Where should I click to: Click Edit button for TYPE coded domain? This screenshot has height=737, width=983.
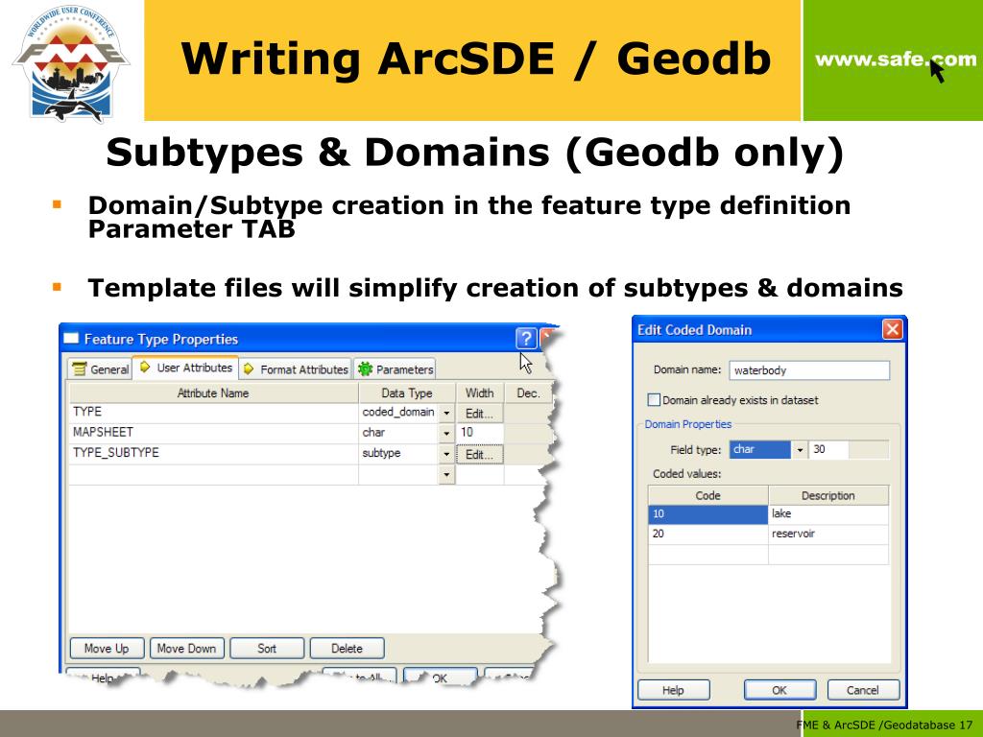[480, 413]
